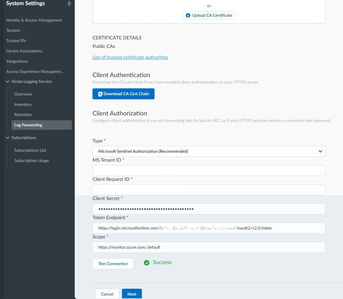Screen dimensions: 343x299
Task: Click the green Success checkmark icon
Action: [x=147, y=262]
